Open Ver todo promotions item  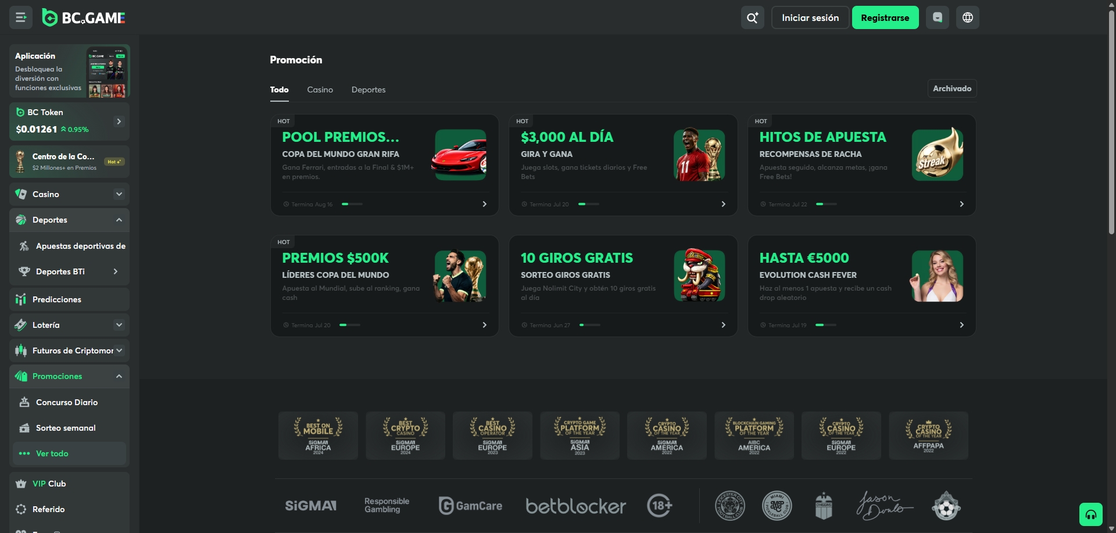pos(70,453)
